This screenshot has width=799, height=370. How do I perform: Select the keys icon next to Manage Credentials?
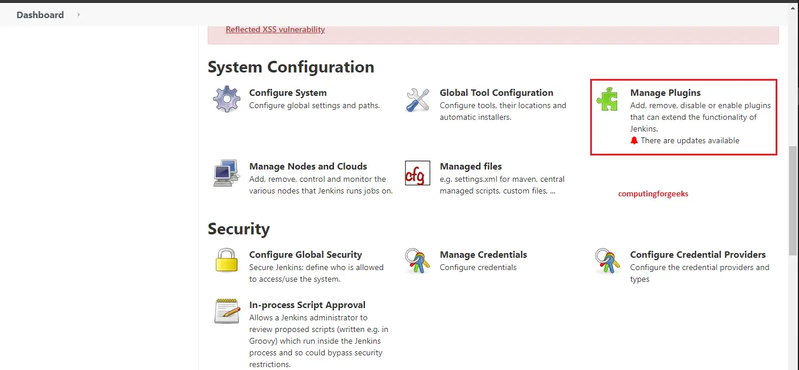pyautogui.click(x=417, y=261)
